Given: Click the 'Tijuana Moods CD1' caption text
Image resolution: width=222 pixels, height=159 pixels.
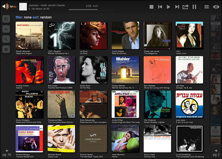Looking at the screenshot, I should (25, 157).
